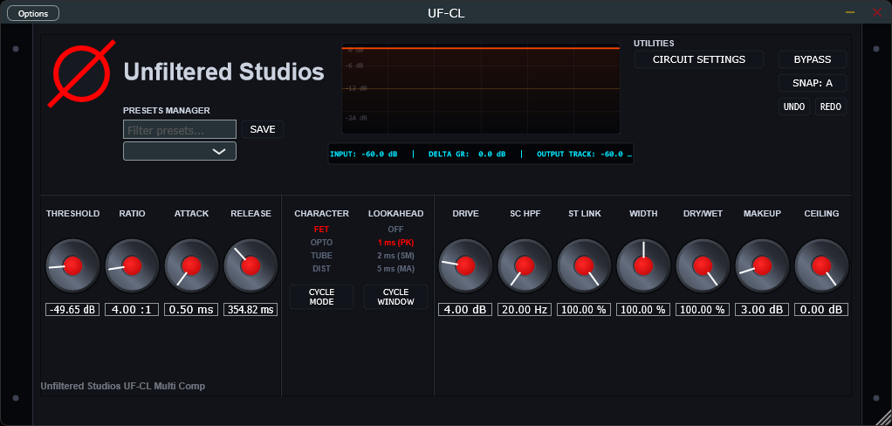Screen dimensions: 892x426
Task: Click the Ceiling knob
Action: pos(821,265)
